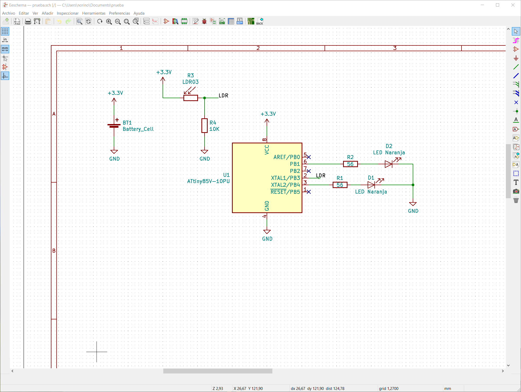
Task: Open the Herramientas menu
Action: point(94,13)
